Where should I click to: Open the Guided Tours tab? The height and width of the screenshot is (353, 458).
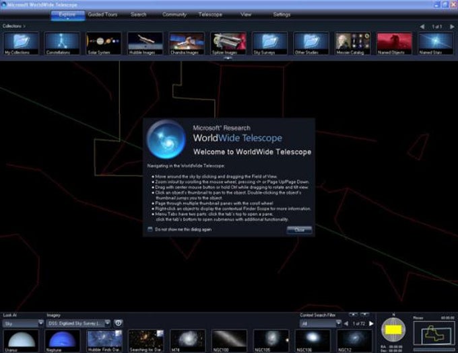tap(102, 15)
